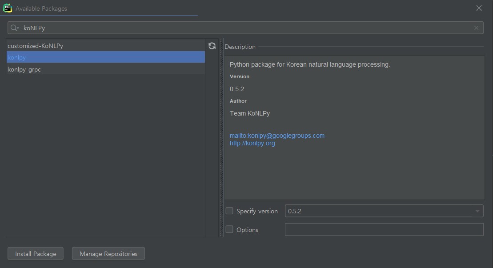Image resolution: width=493 pixels, height=268 pixels.
Task: Click the search magnifier icon in search field
Action: click(14, 28)
